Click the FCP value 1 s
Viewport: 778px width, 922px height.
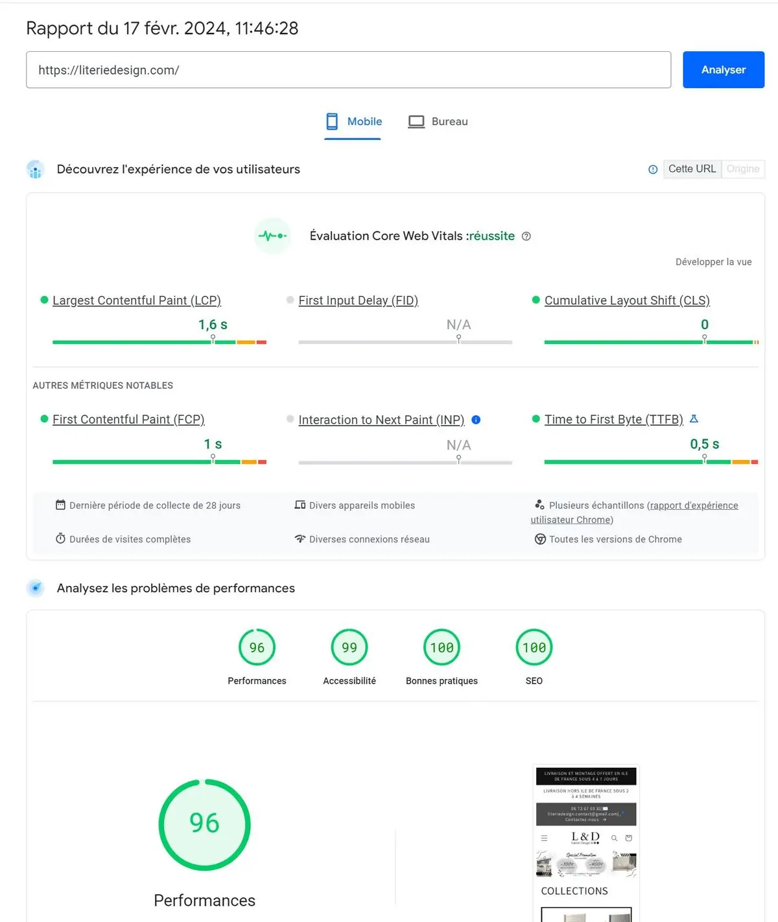click(x=213, y=444)
